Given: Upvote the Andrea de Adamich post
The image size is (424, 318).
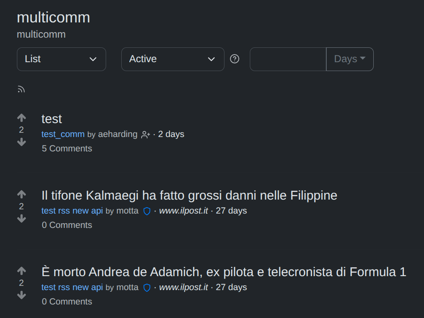Looking at the screenshot, I should pos(22,271).
